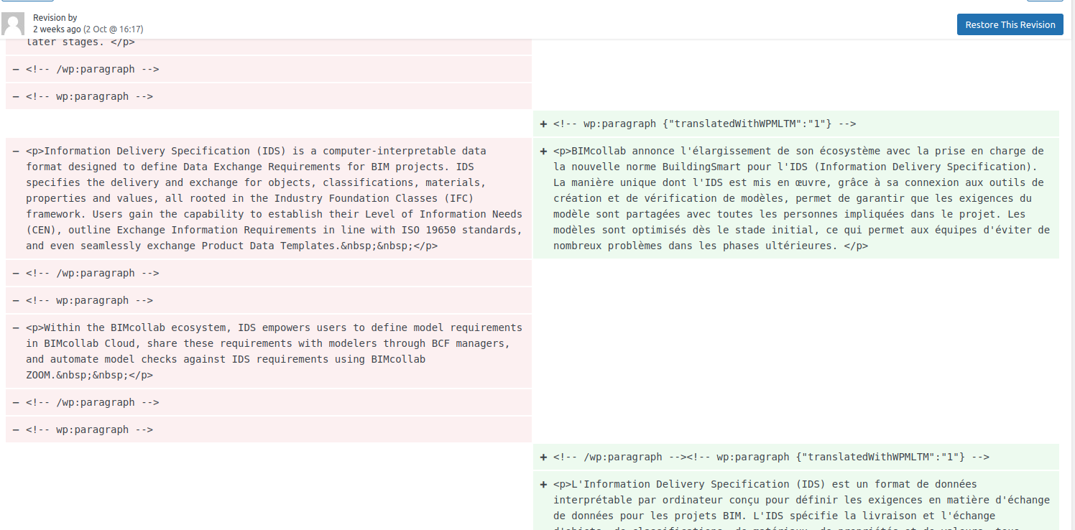Screen dimensions: 1075x530
Task: Select removed paragraph starting 'Within the BIMcollab ecosystem'
Action: (x=268, y=351)
